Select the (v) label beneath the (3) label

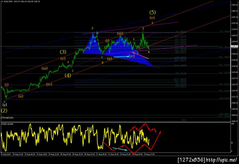pos(63,59)
